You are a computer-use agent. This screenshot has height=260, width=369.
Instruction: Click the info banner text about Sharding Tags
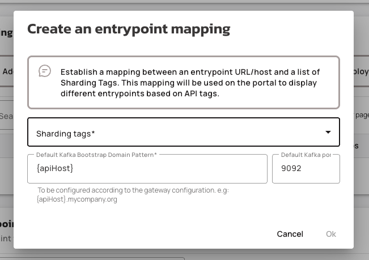coord(190,83)
